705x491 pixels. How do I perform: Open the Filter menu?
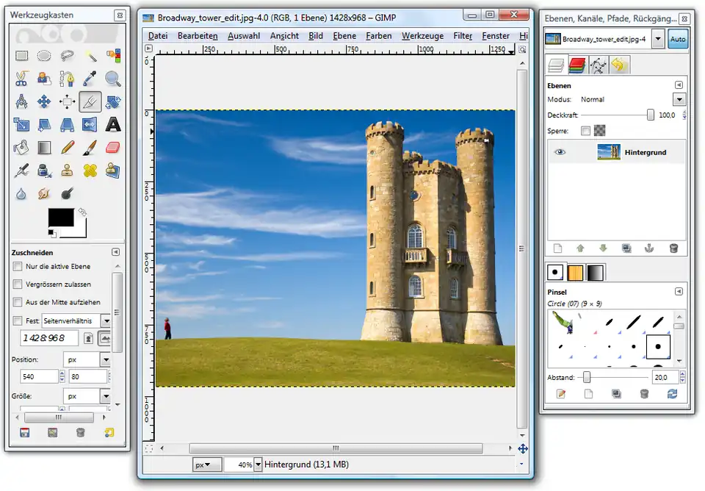pyautogui.click(x=463, y=35)
